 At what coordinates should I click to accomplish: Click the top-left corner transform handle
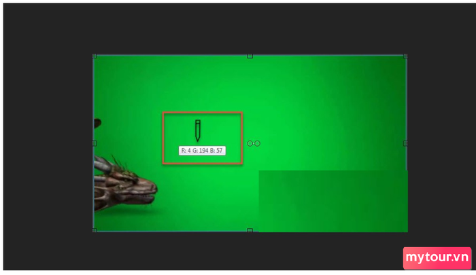pyautogui.click(x=95, y=56)
